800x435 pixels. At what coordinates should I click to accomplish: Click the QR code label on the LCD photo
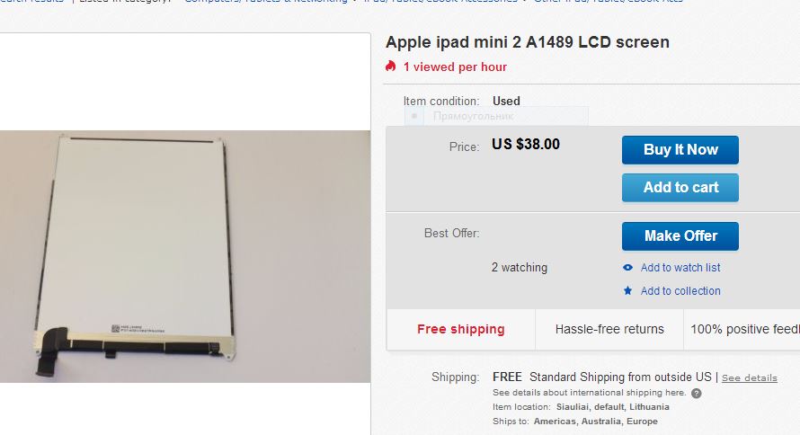point(115,328)
